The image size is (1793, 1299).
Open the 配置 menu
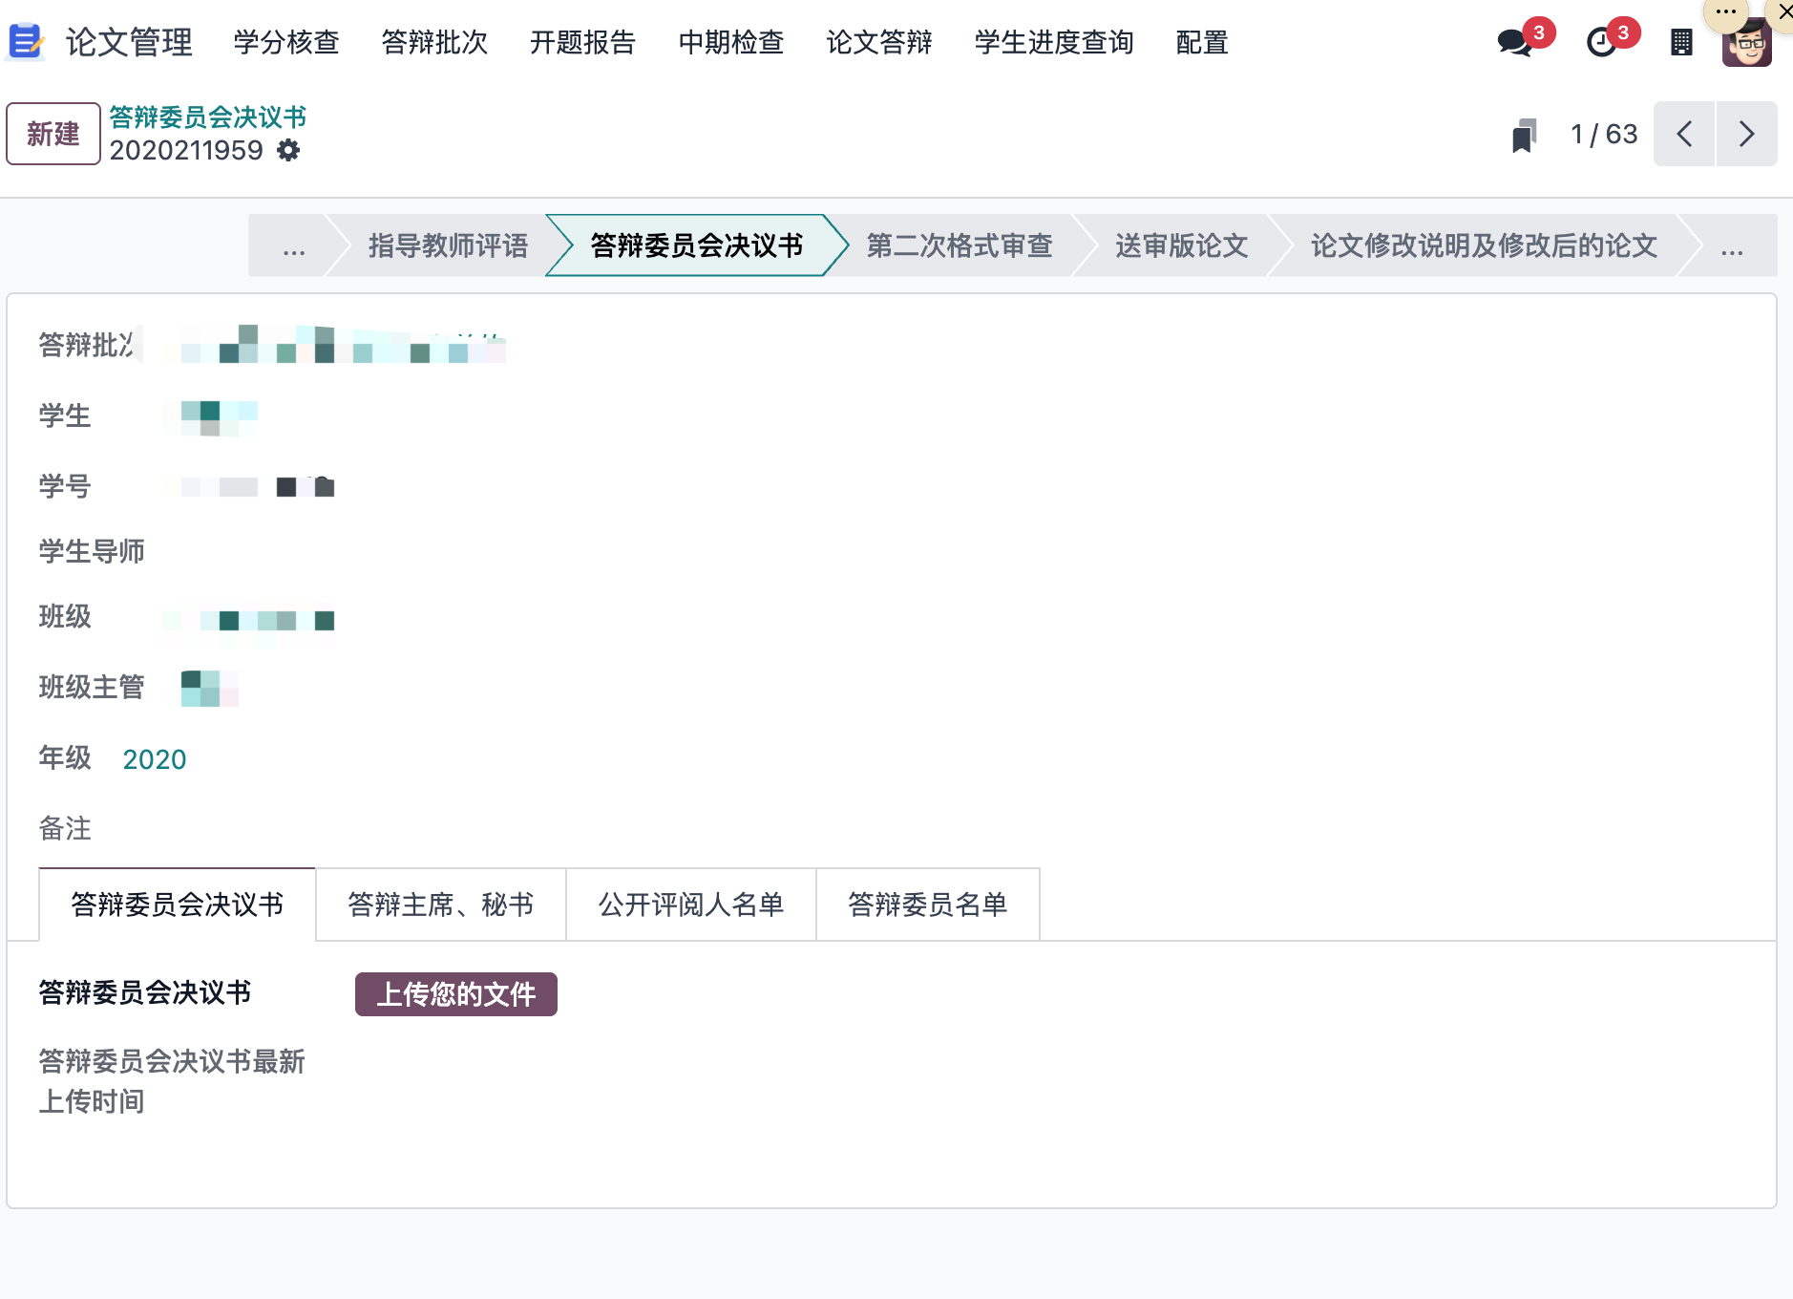1201,43
